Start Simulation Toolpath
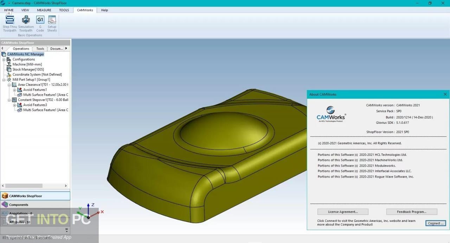The image size is (450, 243). coord(26,24)
